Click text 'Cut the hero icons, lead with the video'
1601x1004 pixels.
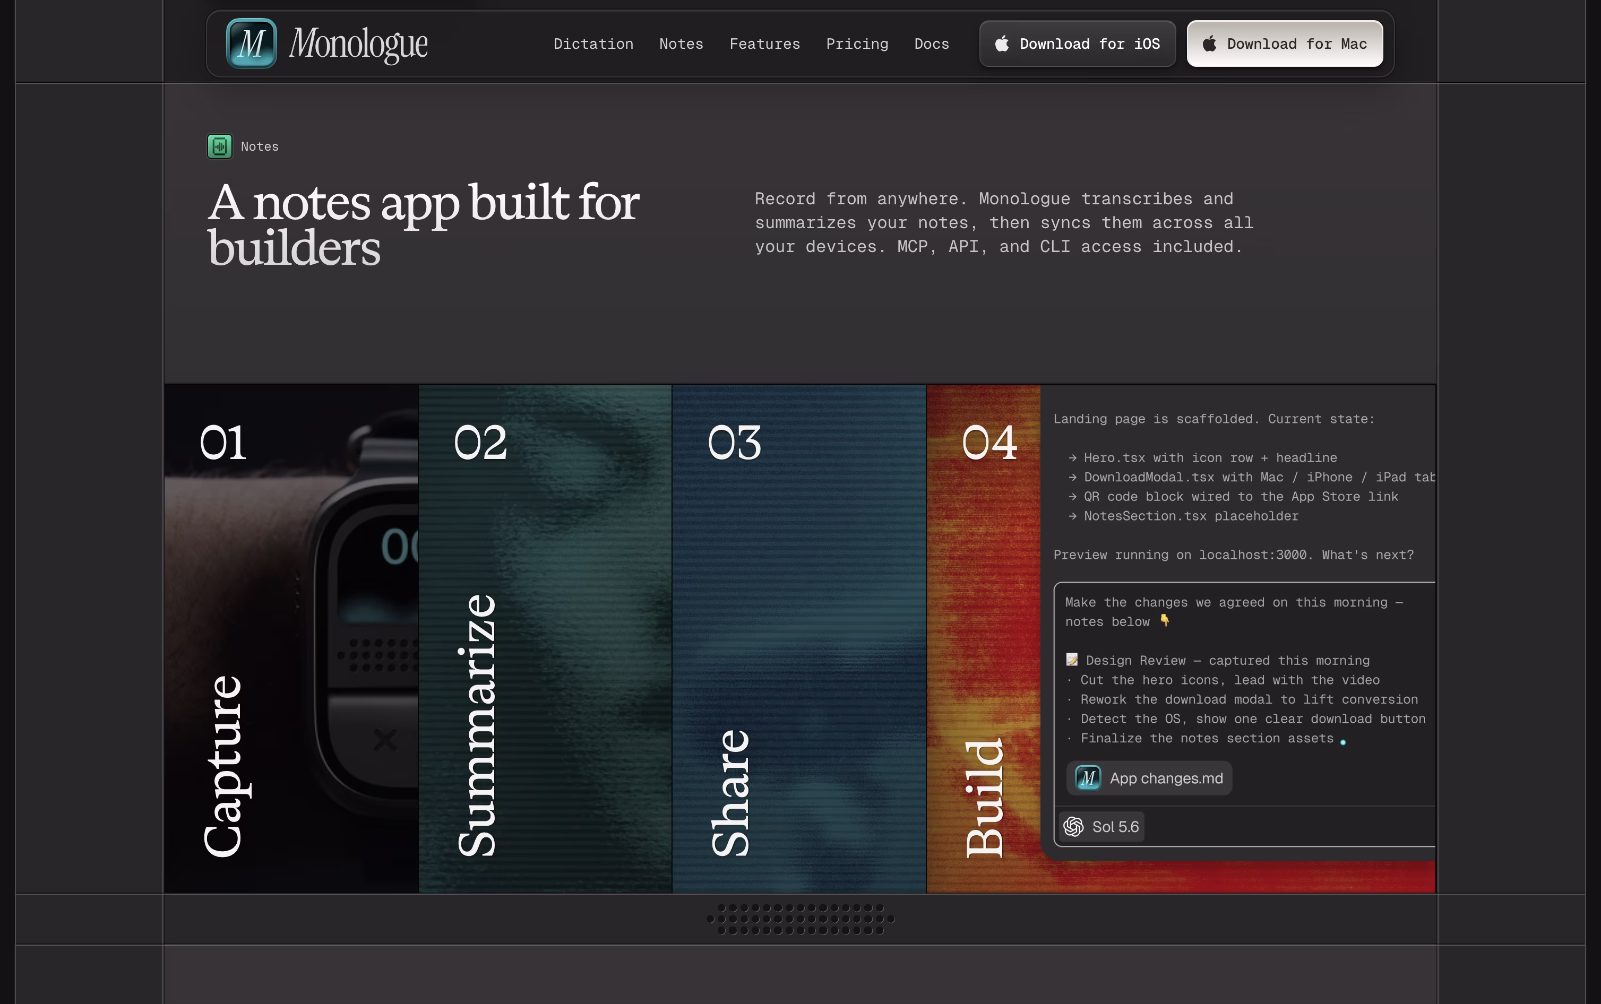[1230, 680]
